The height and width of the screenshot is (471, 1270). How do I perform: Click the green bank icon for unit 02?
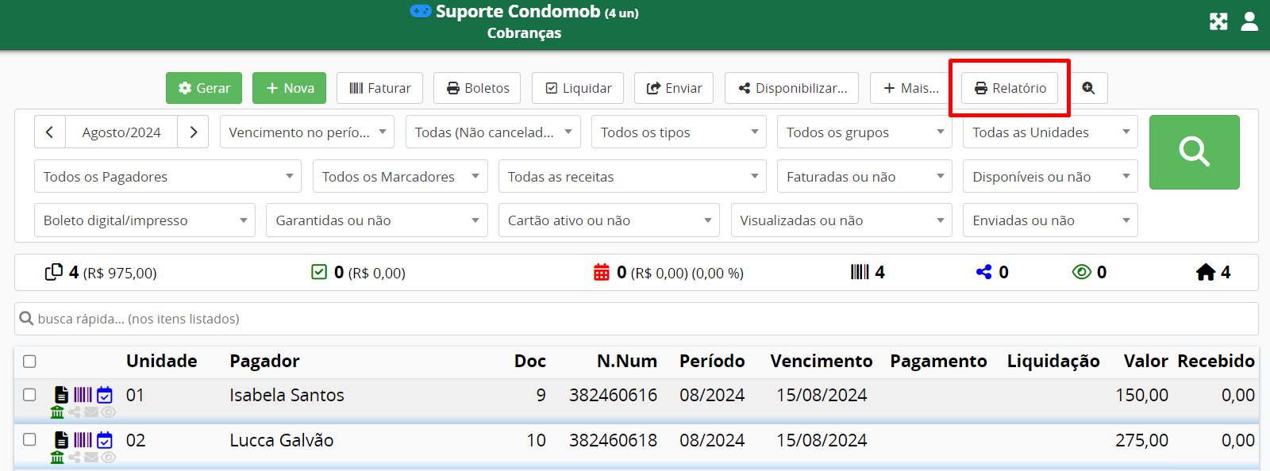pos(57,458)
